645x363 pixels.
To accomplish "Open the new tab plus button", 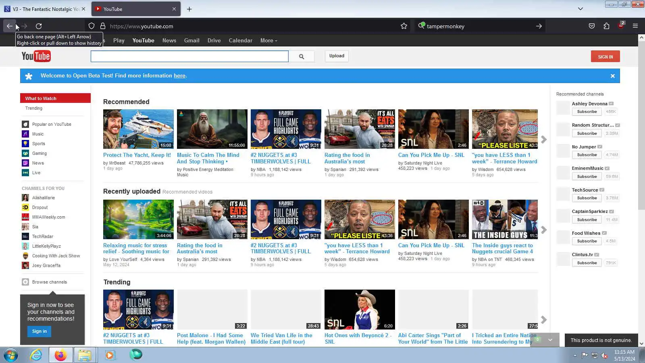I will 189,9.
